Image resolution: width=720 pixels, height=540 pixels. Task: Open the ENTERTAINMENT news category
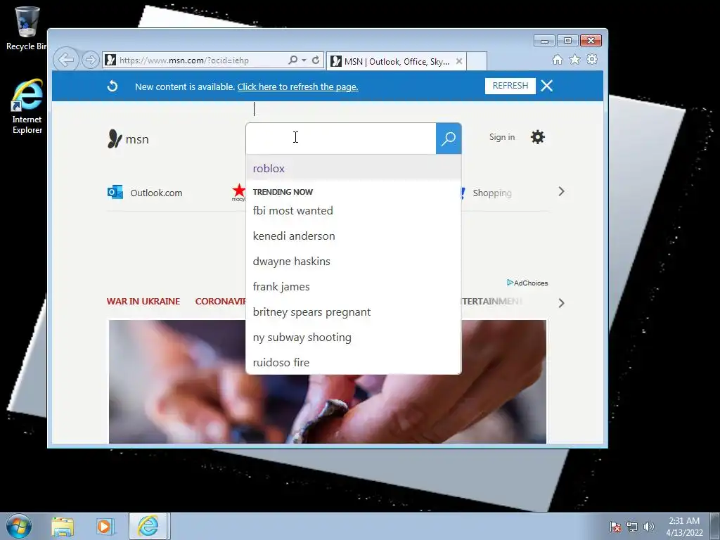491,301
